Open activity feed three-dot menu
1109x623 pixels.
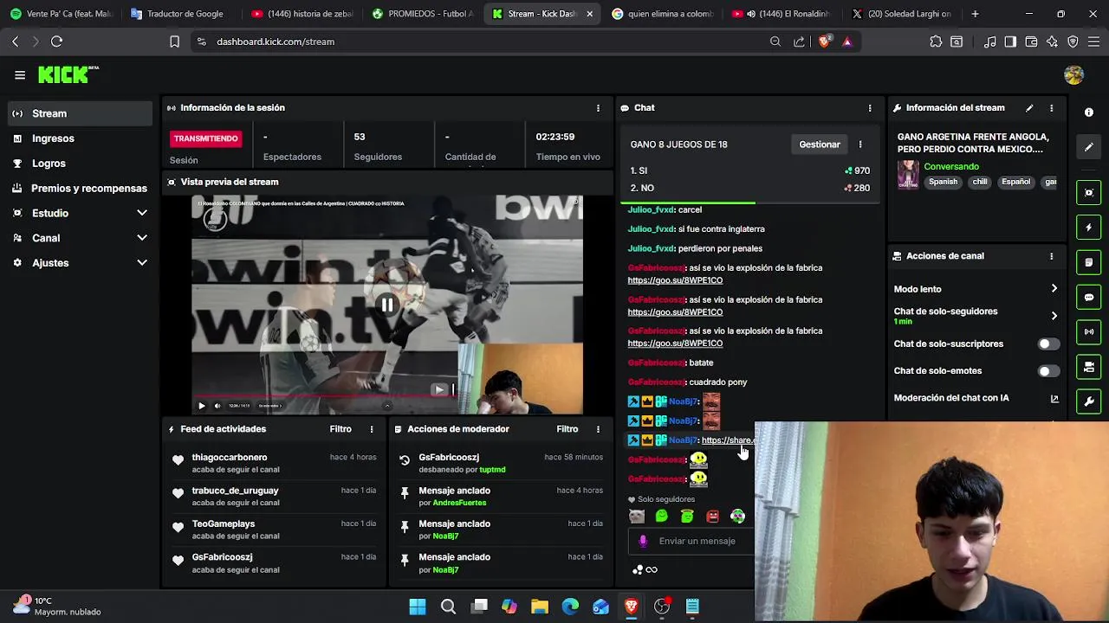coord(372,429)
